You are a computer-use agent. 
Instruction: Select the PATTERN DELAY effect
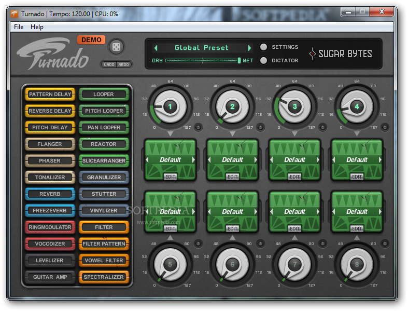pos(50,94)
